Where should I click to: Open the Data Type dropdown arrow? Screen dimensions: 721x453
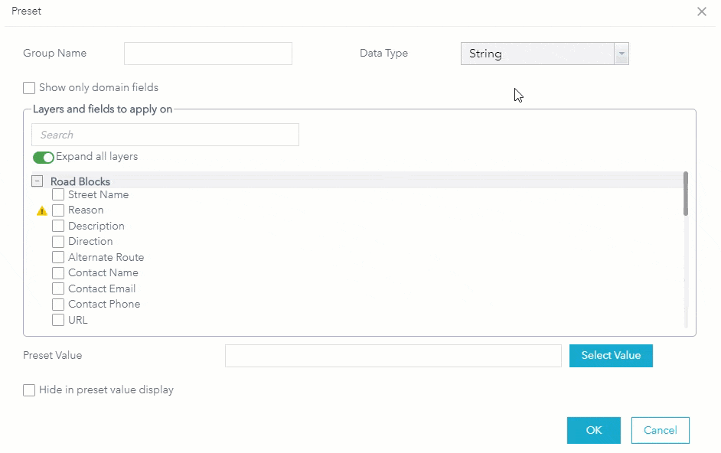[621, 54]
